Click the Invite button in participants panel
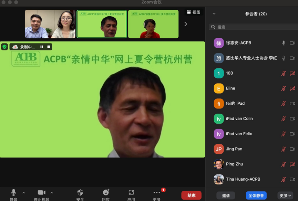298x201 pixels. (x=226, y=195)
